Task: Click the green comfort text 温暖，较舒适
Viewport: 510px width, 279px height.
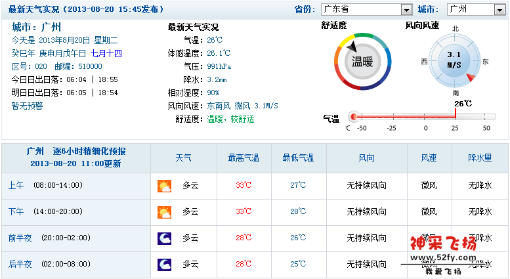Action: (230, 119)
